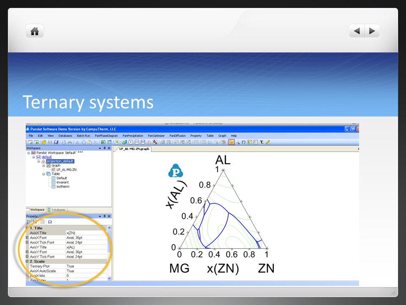Pin the Workspace panel
This screenshot has height=305, width=406.
(104, 148)
